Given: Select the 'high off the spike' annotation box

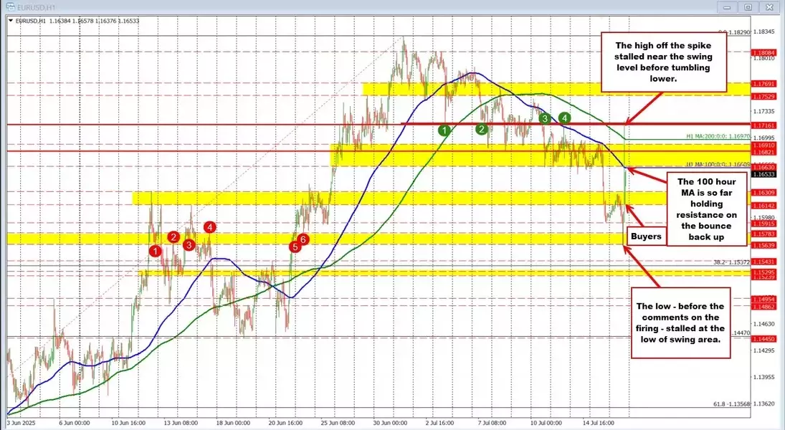Looking at the screenshot, I should 663,62.
